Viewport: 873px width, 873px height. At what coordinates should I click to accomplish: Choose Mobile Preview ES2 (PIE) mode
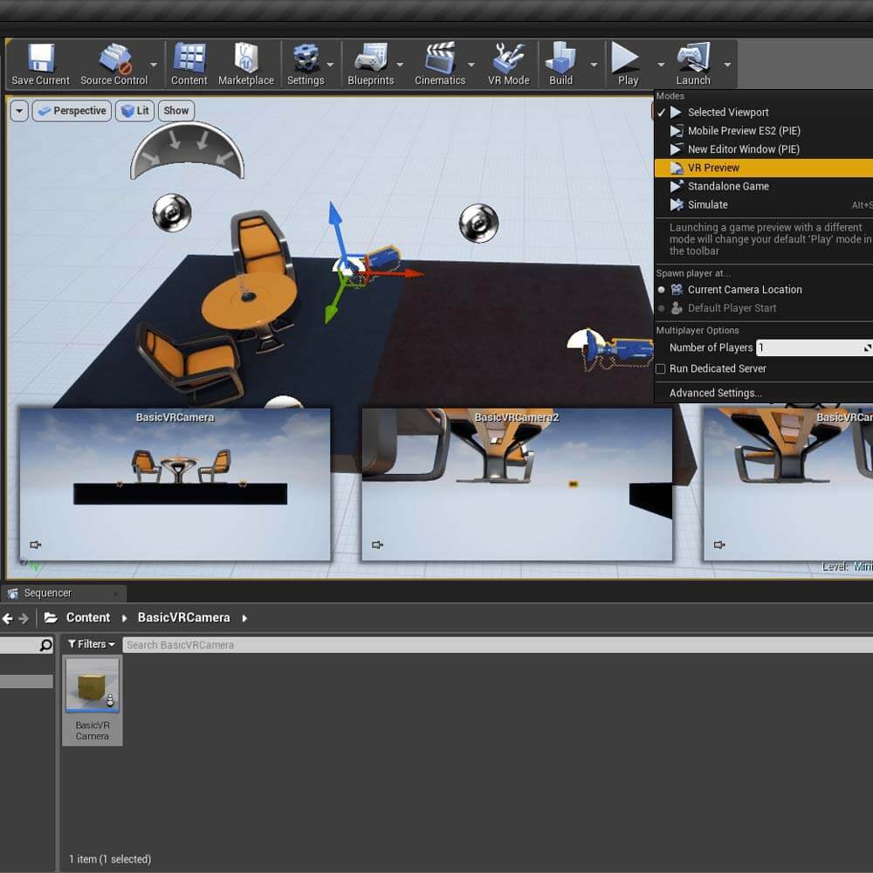click(x=763, y=131)
